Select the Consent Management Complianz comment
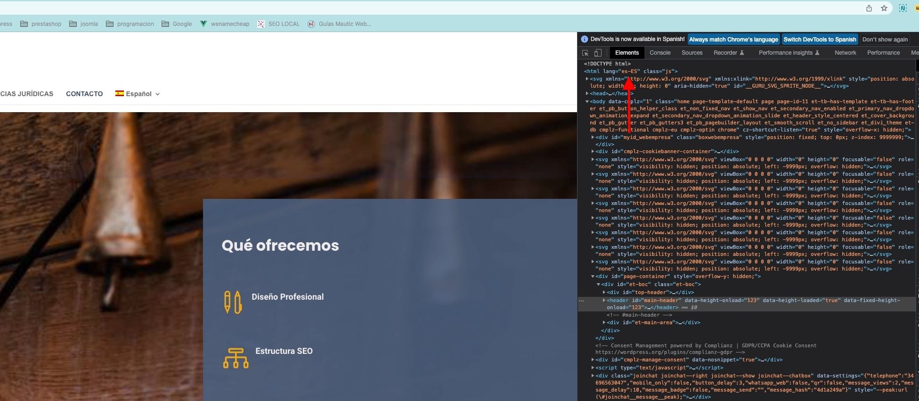Image resolution: width=919 pixels, height=401 pixels. [706, 349]
